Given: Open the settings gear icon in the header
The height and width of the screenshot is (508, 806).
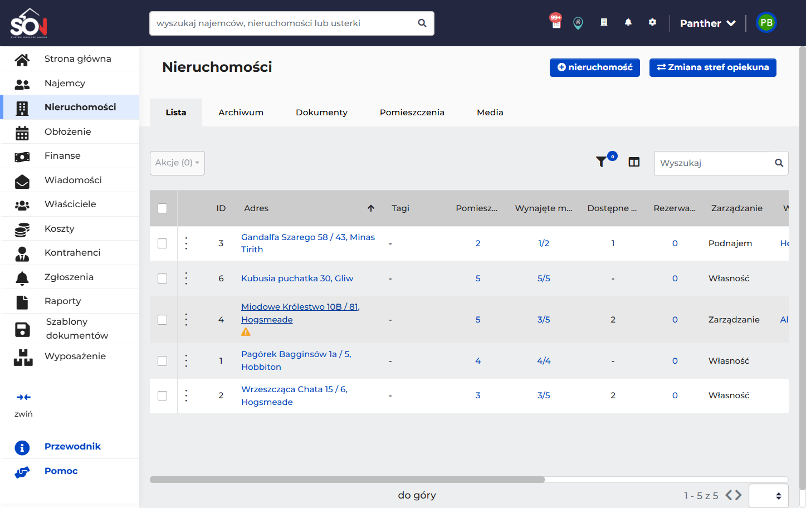Looking at the screenshot, I should point(652,22).
